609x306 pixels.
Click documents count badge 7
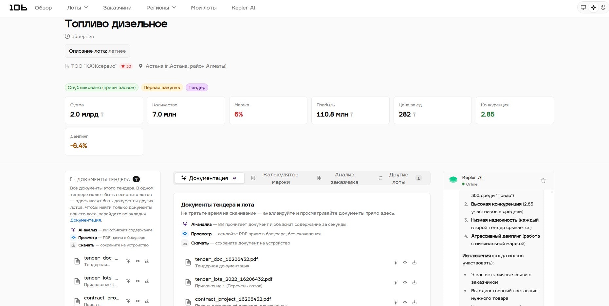tap(136, 179)
